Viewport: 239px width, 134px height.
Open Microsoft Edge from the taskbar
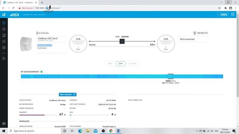click(80, 131)
